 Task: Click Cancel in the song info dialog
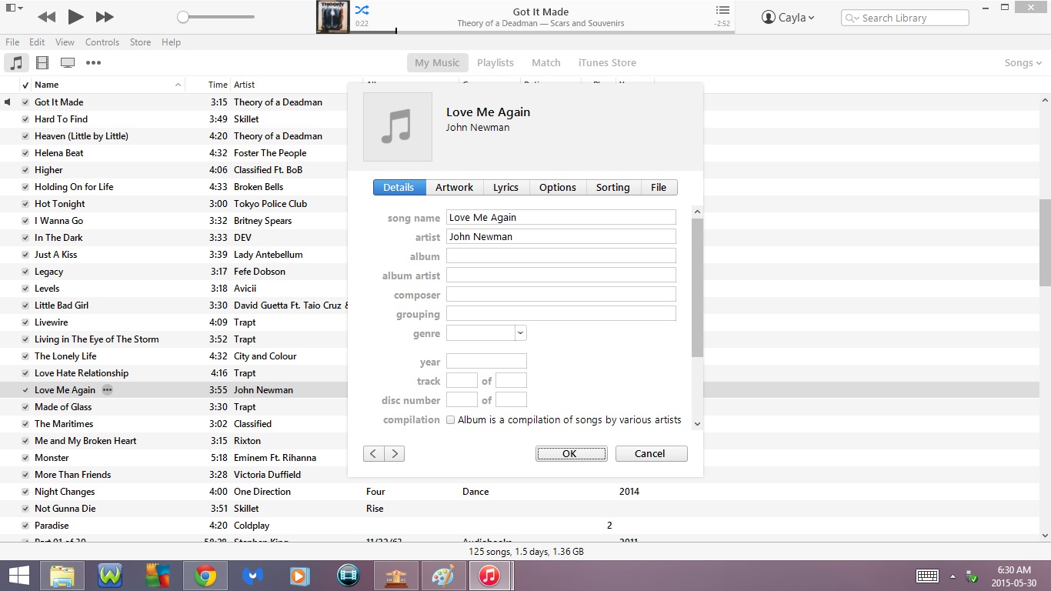[651, 454]
